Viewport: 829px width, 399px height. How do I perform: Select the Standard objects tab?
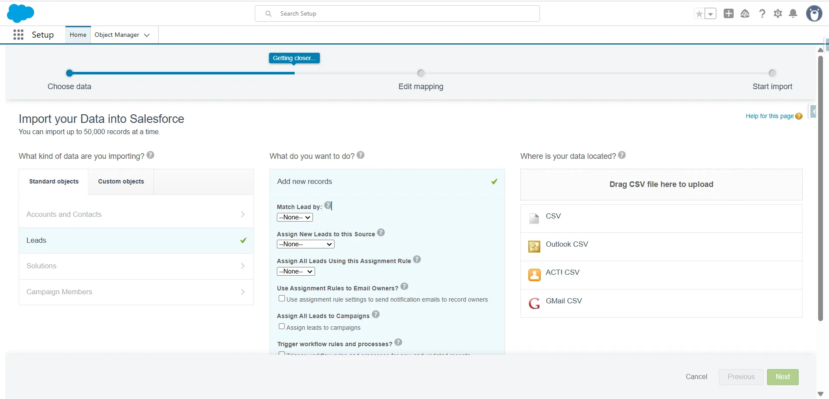54,181
